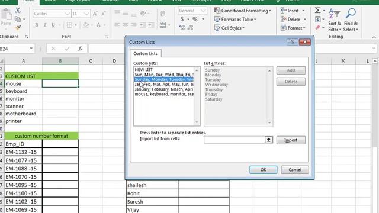Screen dimensions: 379x213
Task: Decrease font size with the smaller A icon
Action: pos(104,14)
